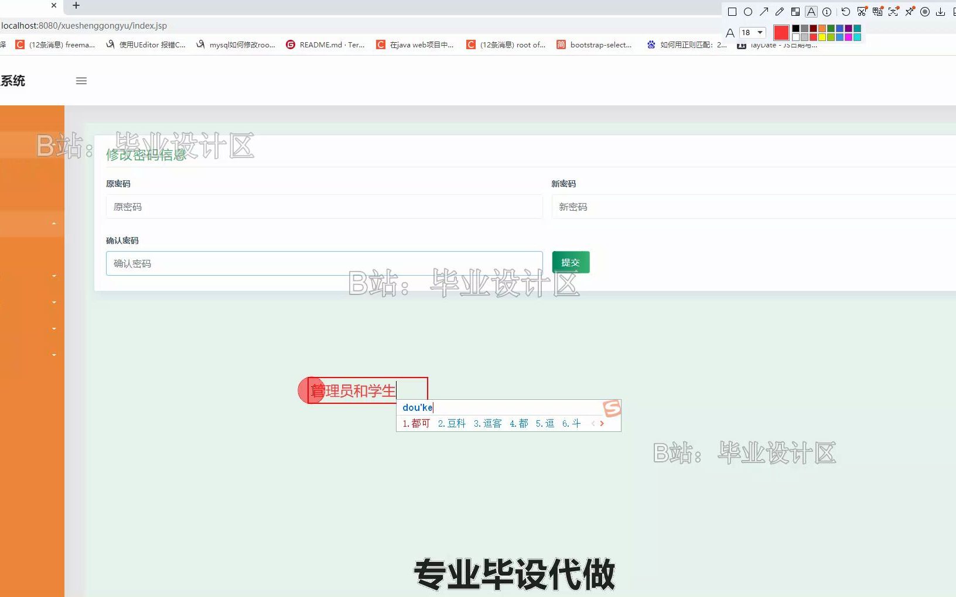This screenshot has height=597, width=956.
Task: Pin the screenshot to screen
Action: 909,12
